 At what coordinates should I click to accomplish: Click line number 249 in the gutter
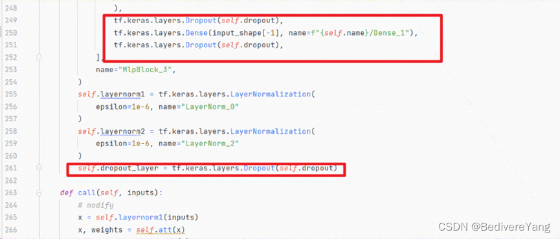(x=11, y=20)
